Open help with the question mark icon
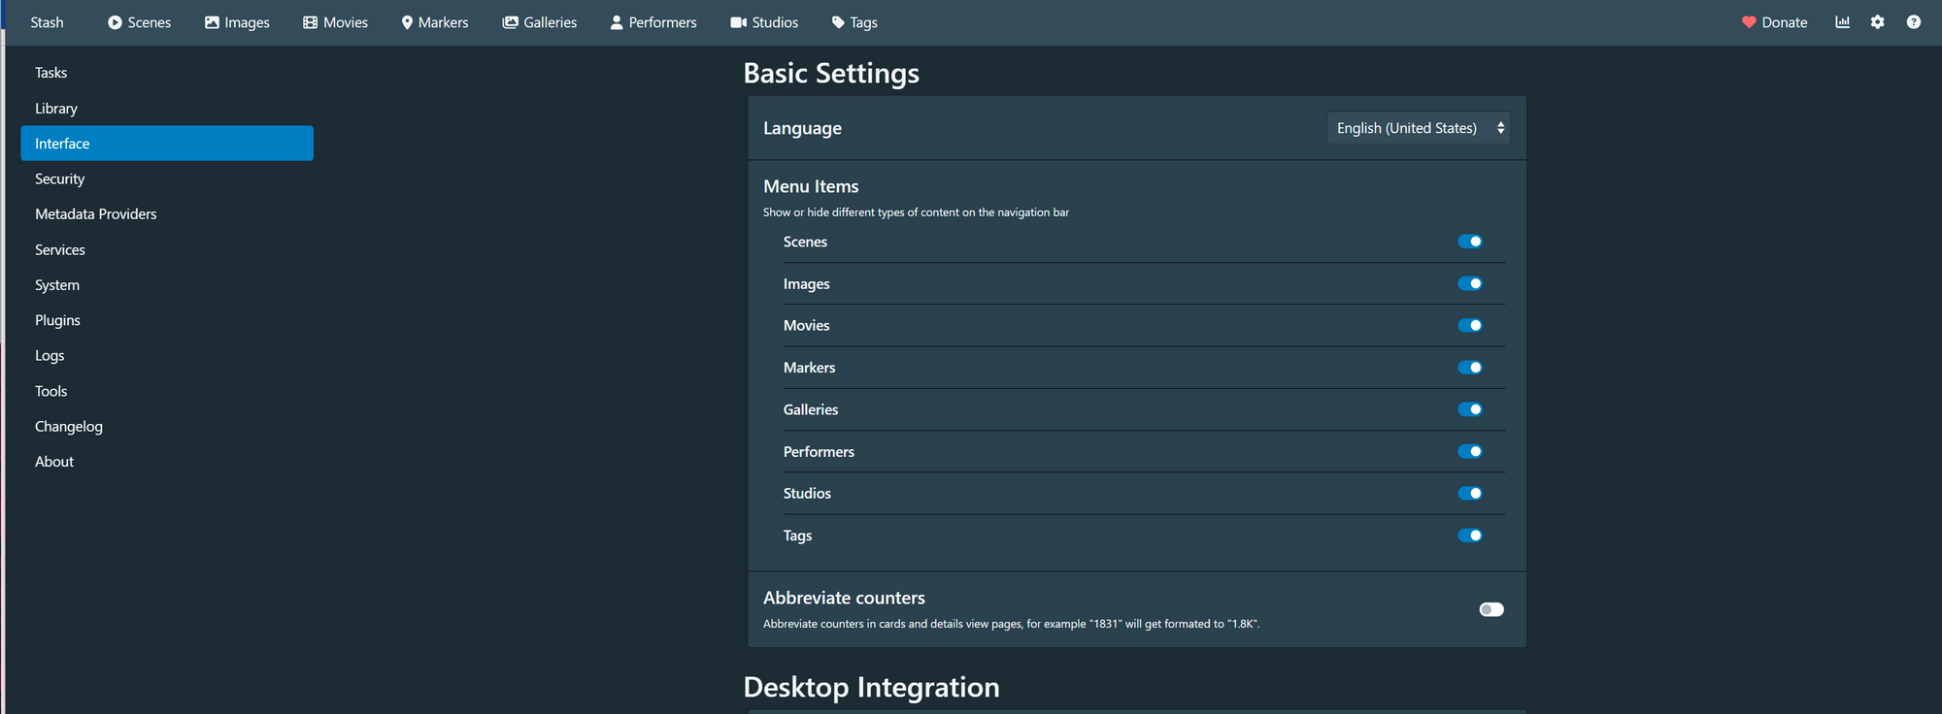This screenshot has height=714, width=1942. click(x=1913, y=22)
